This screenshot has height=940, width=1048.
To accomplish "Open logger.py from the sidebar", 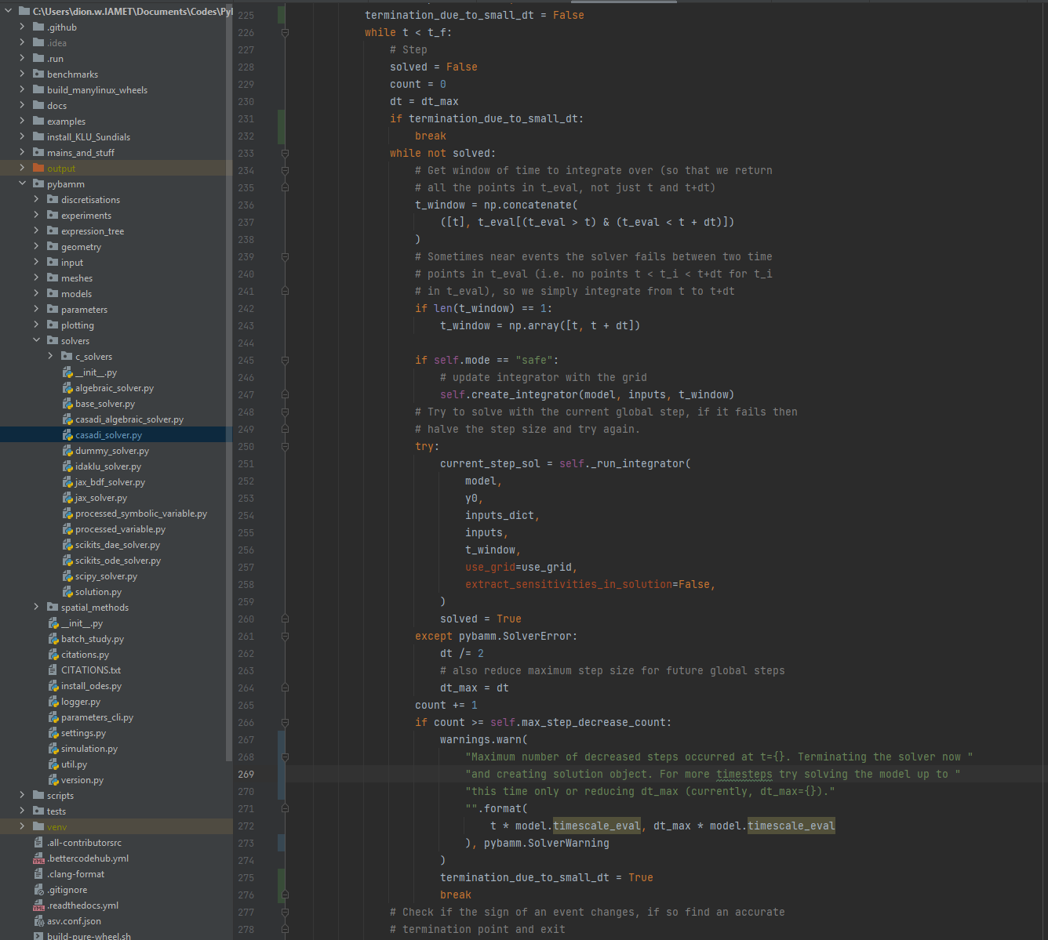I will tap(80, 701).
